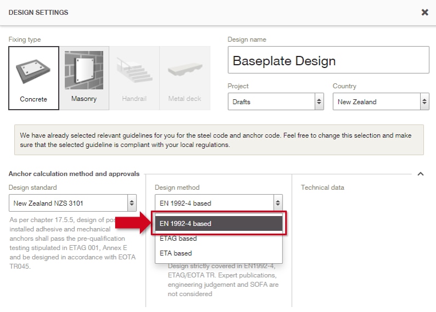The width and height of the screenshot is (436, 312).
Task: Click the Handrail fixing type tile
Action: tap(134, 78)
